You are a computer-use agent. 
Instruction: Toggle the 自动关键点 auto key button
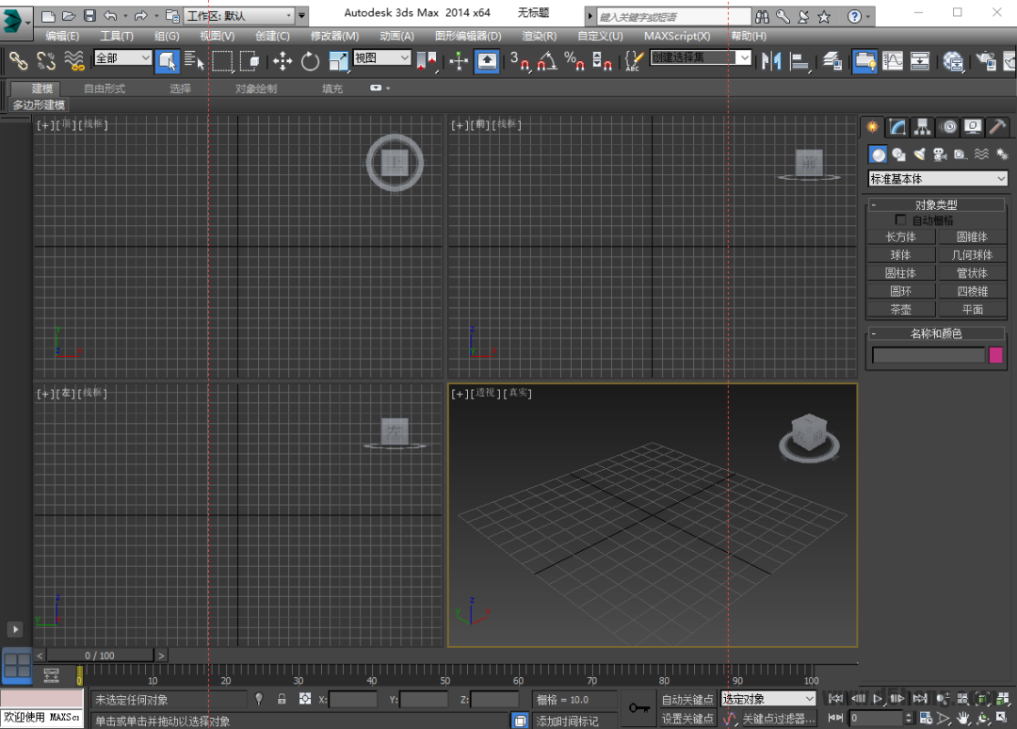click(686, 699)
